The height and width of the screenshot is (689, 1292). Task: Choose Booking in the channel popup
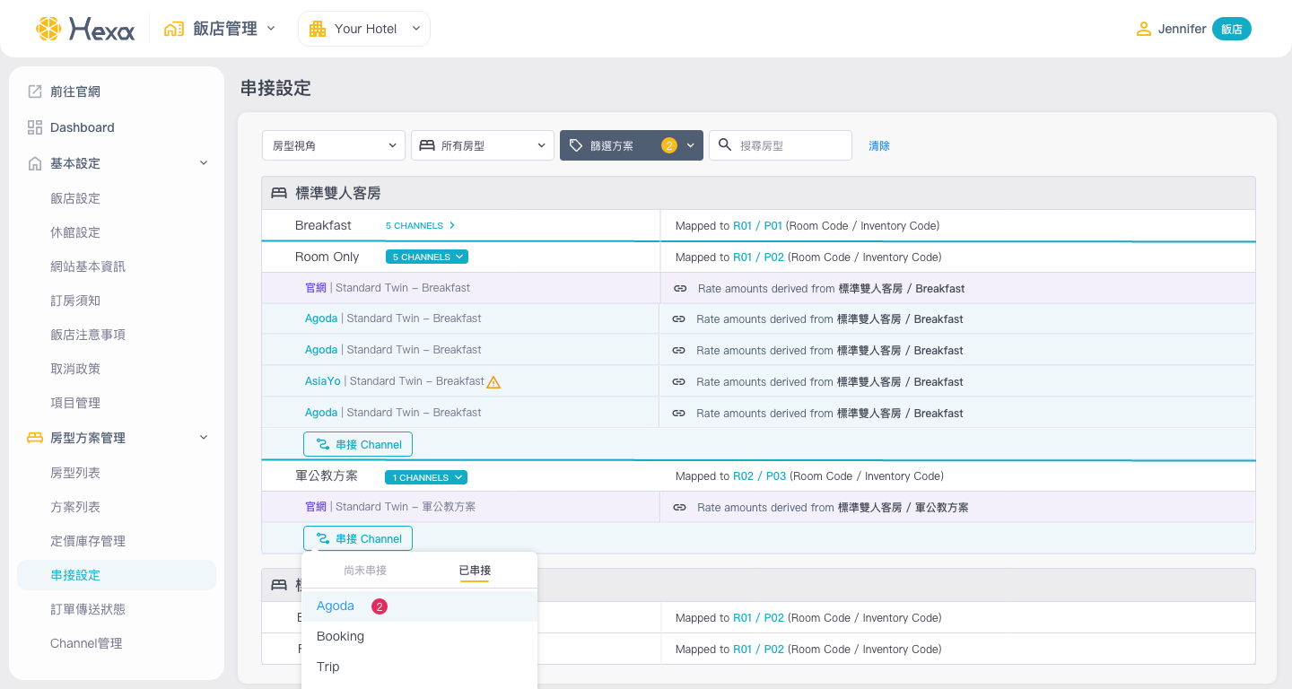pos(340,637)
